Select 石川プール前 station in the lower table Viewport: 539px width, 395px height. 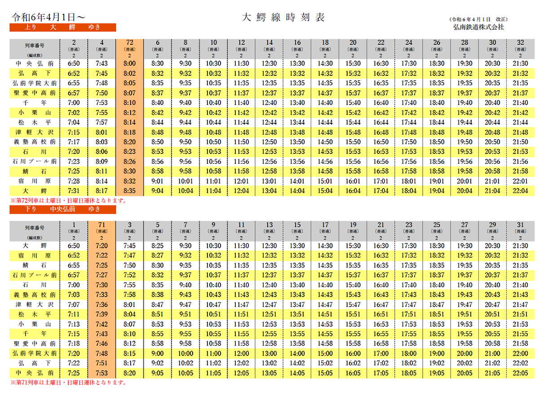click(35, 275)
